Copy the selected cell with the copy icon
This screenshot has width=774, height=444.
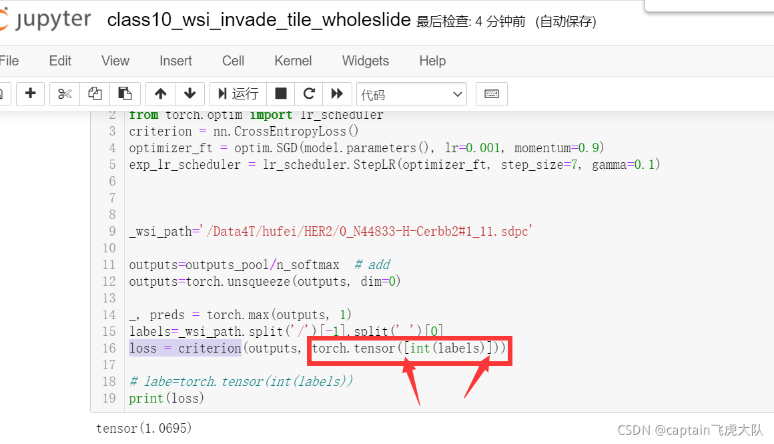point(94,93)
